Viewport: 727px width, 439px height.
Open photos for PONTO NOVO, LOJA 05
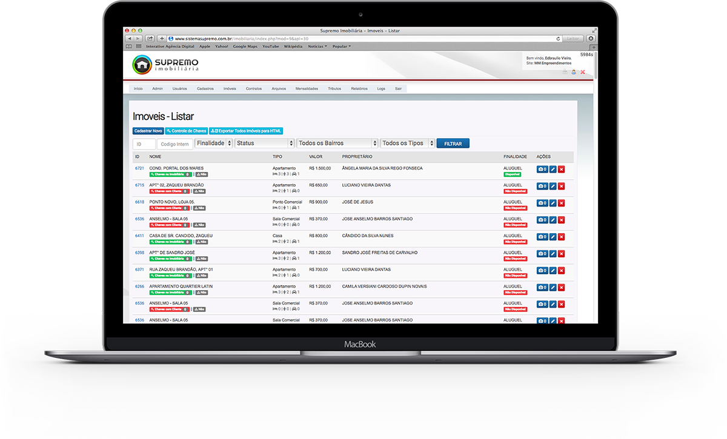point(542,203)
